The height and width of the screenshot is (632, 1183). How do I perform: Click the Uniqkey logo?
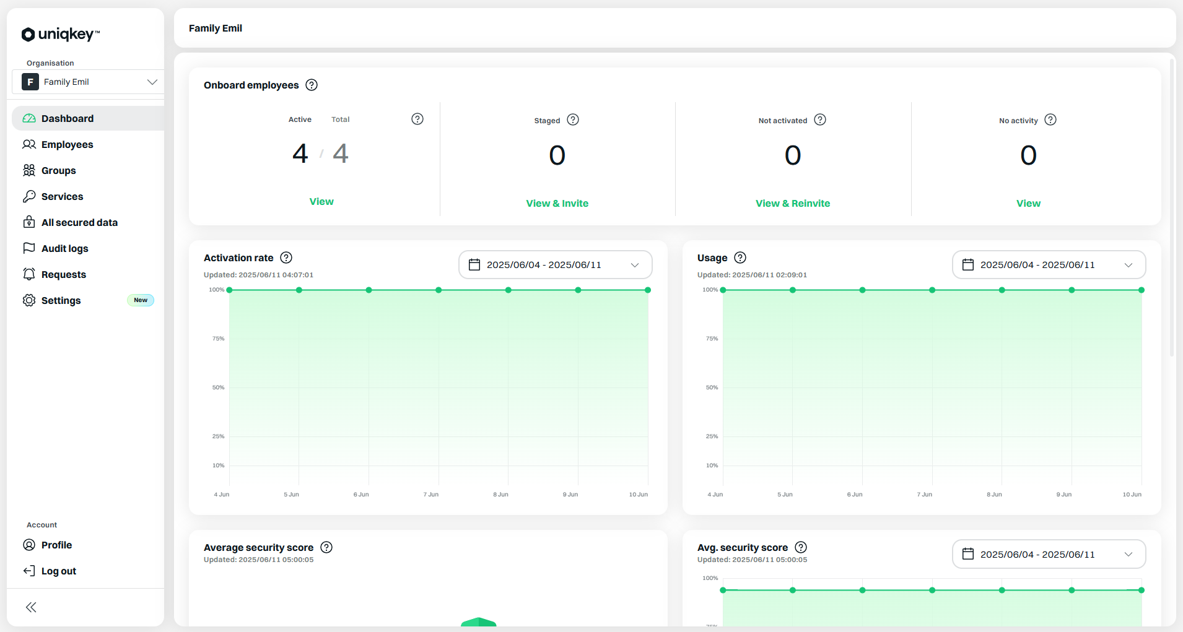coord(60,34)
